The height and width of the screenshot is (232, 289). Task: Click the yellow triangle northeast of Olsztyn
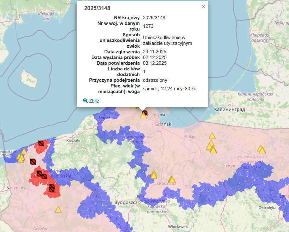click(x=261, y=149)
